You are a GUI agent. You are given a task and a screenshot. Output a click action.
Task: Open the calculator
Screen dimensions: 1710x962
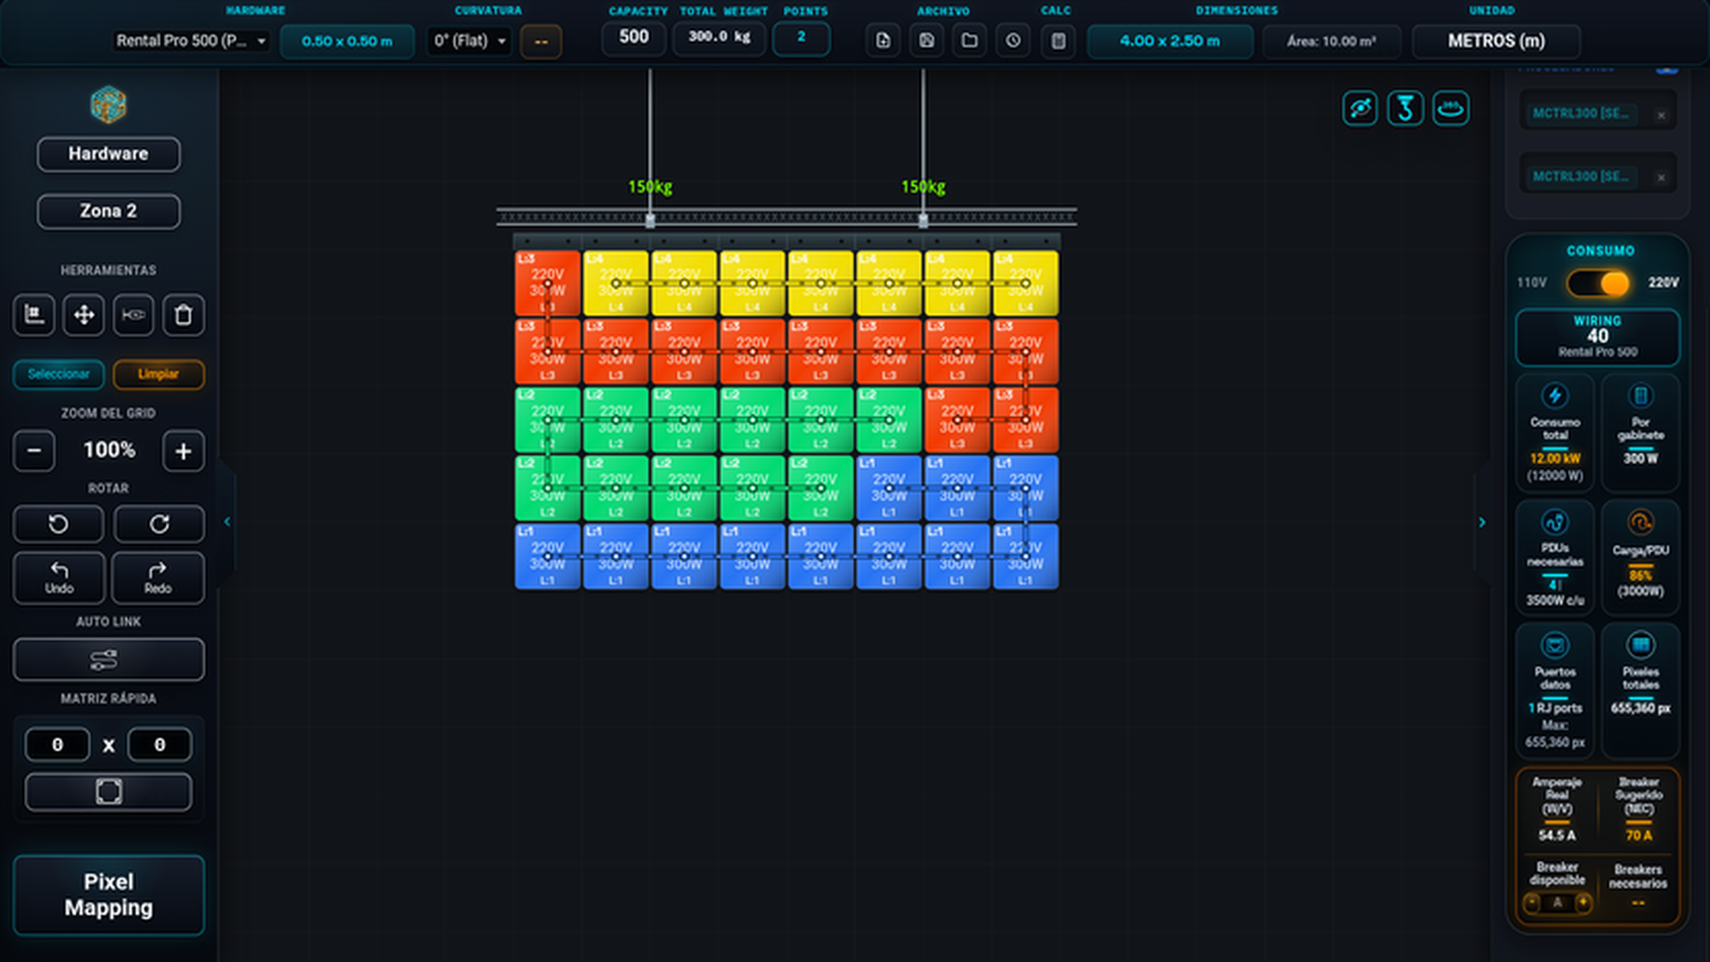click(x=1058, y=41)
